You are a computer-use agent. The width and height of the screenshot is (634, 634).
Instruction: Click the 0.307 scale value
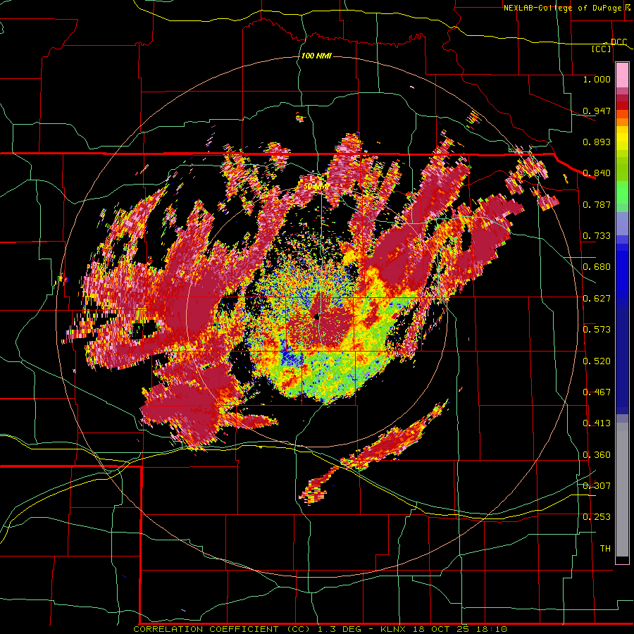597,485
